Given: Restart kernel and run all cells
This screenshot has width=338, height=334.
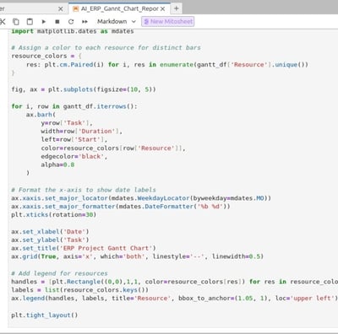Looking at the screenshot, I should point(84,22).
